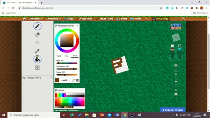The width and height of the screenshot is (210, 118).
Task: Open the Player Skins page
Action: 85,19
